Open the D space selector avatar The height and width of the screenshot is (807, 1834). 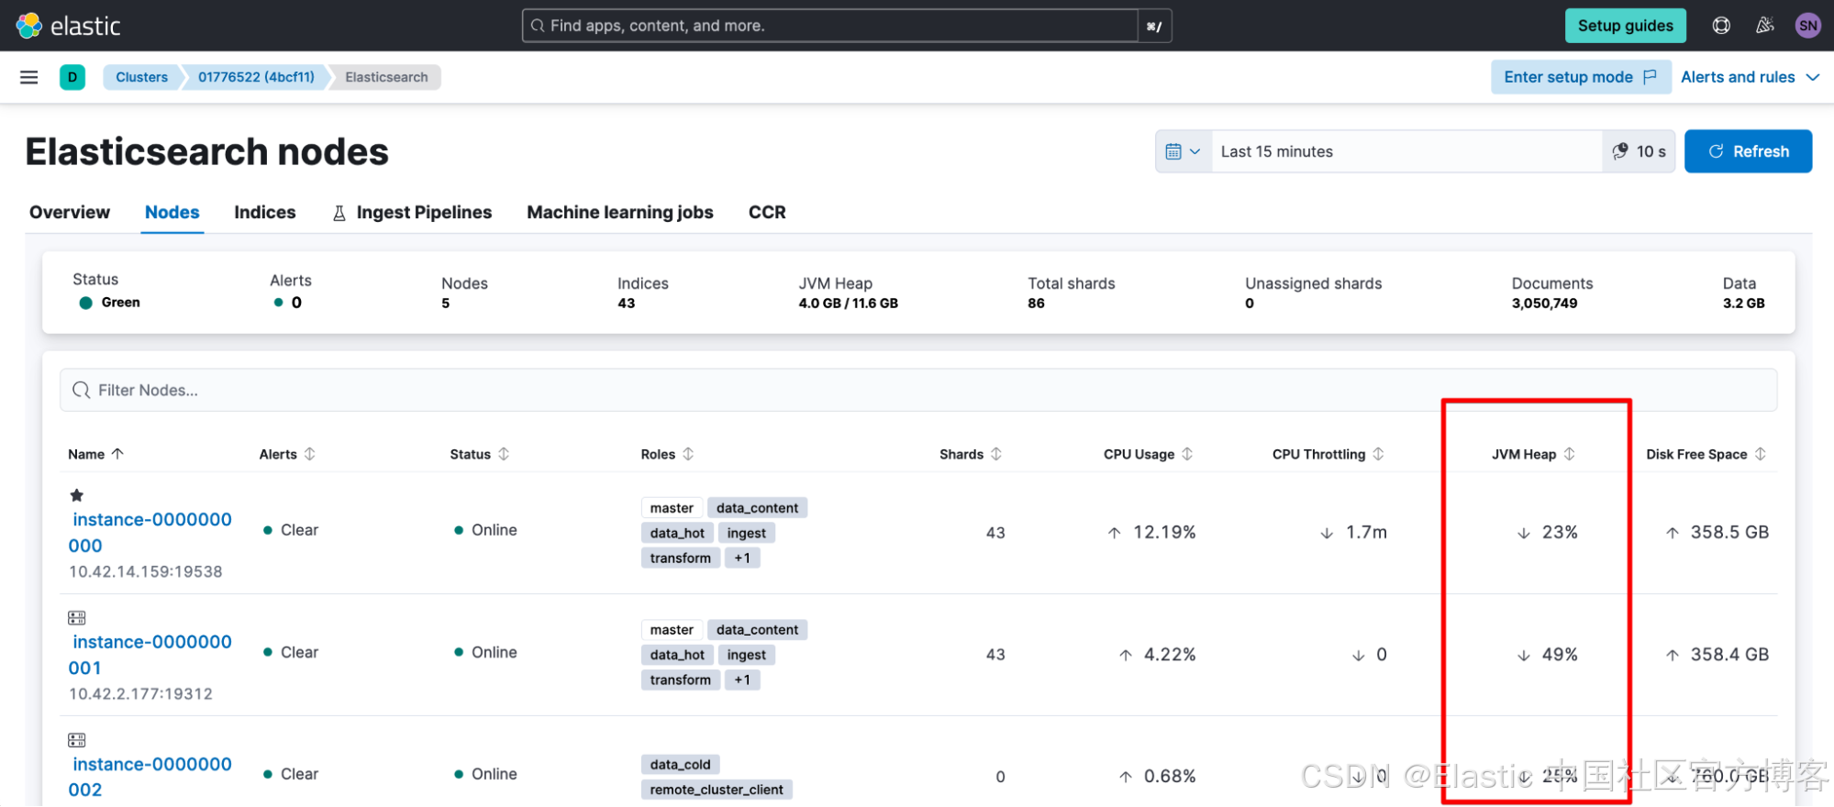point(72,77)
